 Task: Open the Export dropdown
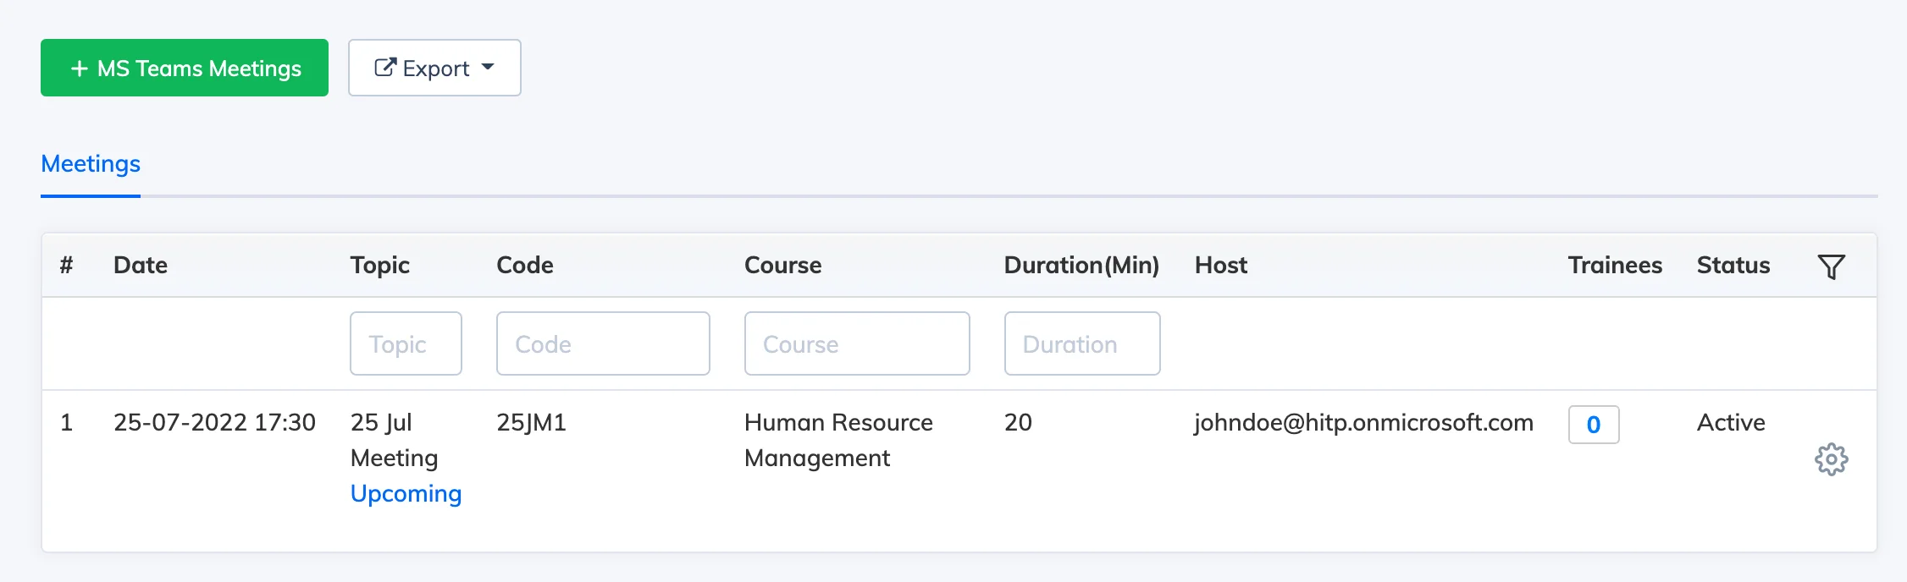point(434,68)
